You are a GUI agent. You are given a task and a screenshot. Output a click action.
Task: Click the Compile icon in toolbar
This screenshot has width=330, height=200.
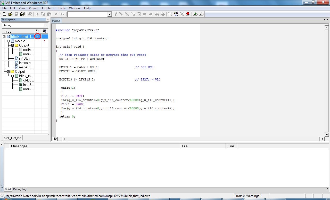pyautogui.click(x=170, y=14)
